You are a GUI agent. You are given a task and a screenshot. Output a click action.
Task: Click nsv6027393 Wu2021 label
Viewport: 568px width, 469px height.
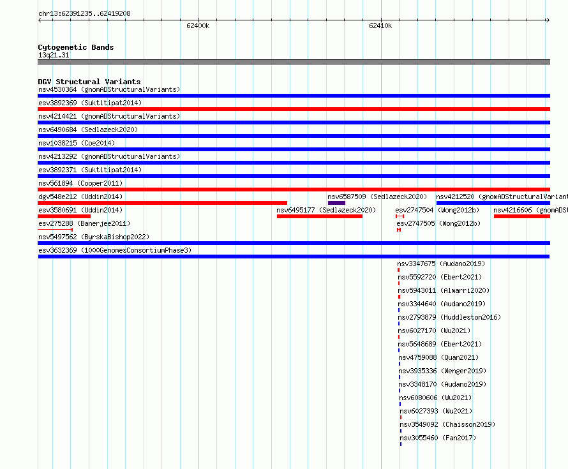point(436,411)
